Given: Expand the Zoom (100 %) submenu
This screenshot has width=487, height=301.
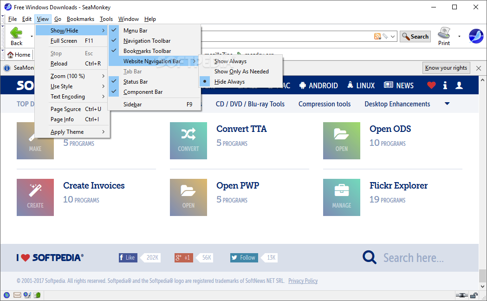Looking at the screenshot, I should pyautogui.click(x=72, y=76).
